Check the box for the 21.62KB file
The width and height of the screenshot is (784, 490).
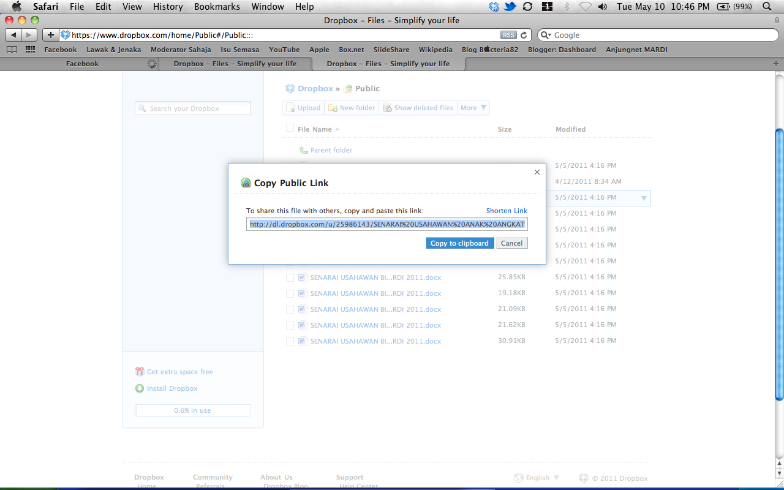tap(290, 325)
